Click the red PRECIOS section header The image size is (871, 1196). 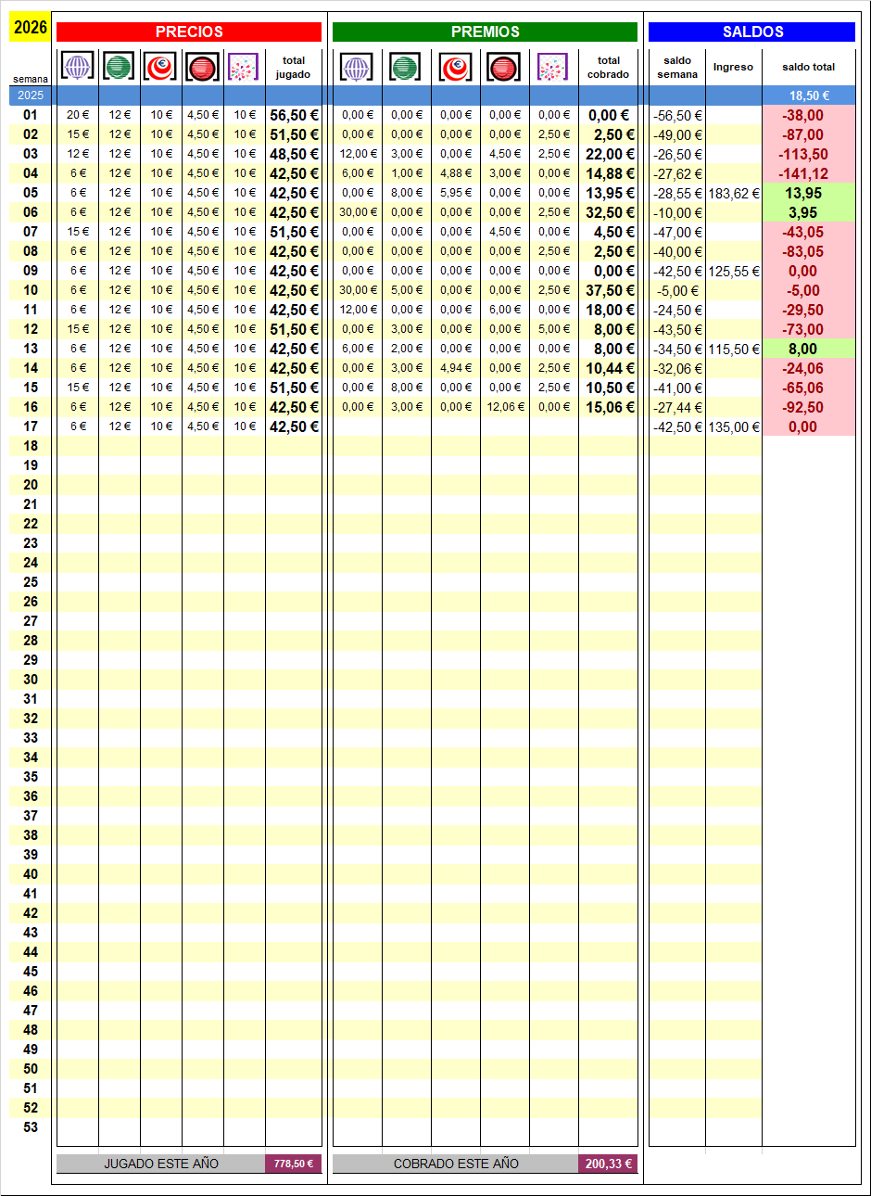[189, 32]
